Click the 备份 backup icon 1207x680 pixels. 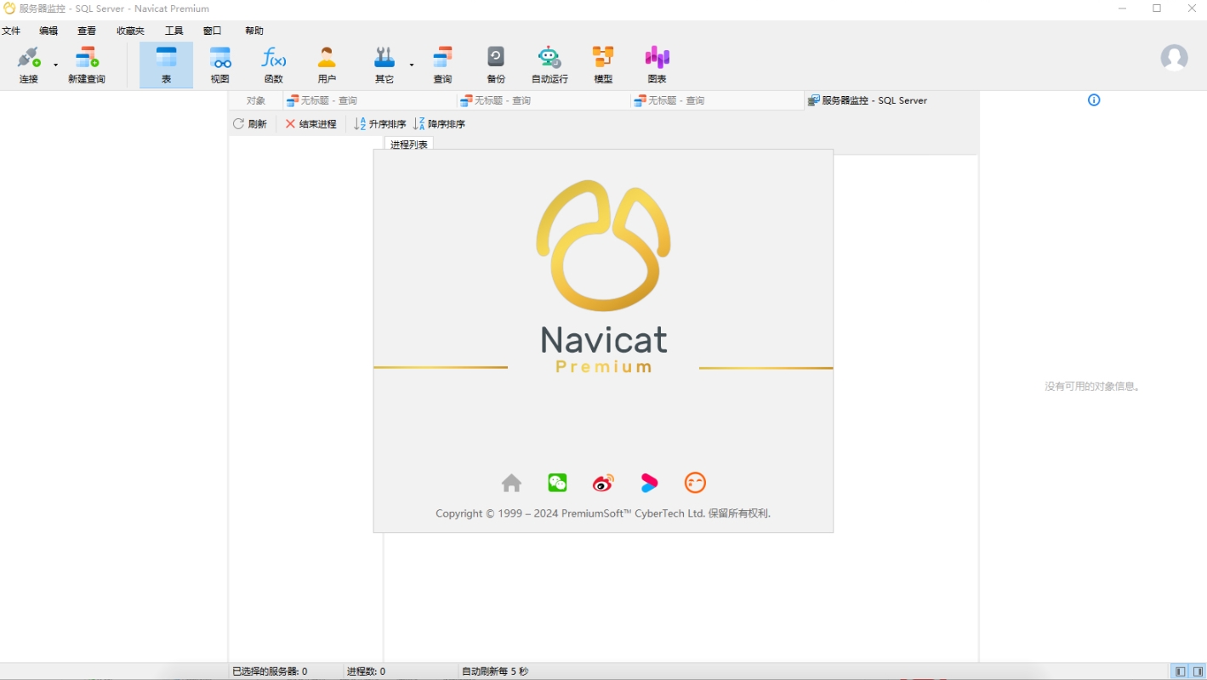[496, 58]
